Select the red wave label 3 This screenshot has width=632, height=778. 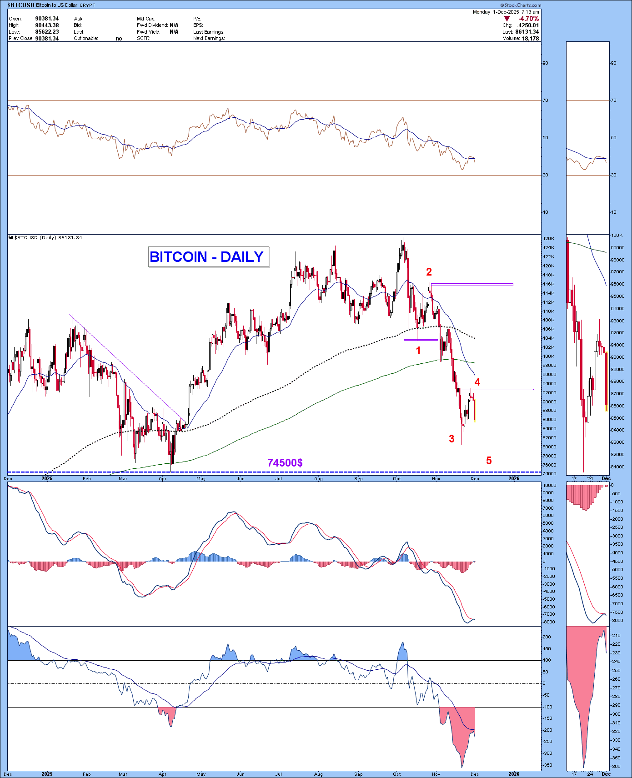451,438
